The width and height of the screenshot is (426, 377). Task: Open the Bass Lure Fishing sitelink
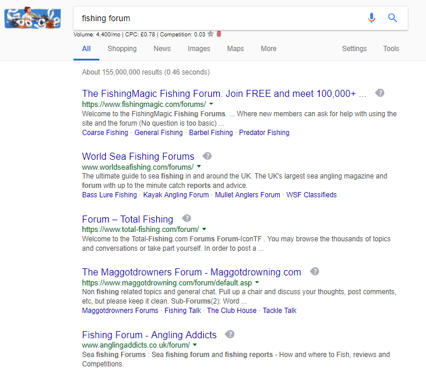pyautogui.click(x=109, y=195)
